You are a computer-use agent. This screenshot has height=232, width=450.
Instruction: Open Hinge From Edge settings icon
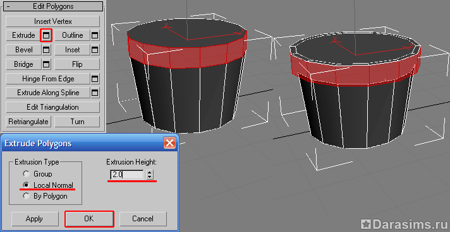95,79
